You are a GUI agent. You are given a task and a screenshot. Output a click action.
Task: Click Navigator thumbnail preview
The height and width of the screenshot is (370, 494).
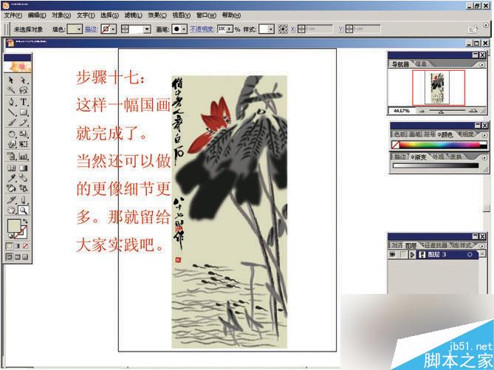click(x=439, y=87)
